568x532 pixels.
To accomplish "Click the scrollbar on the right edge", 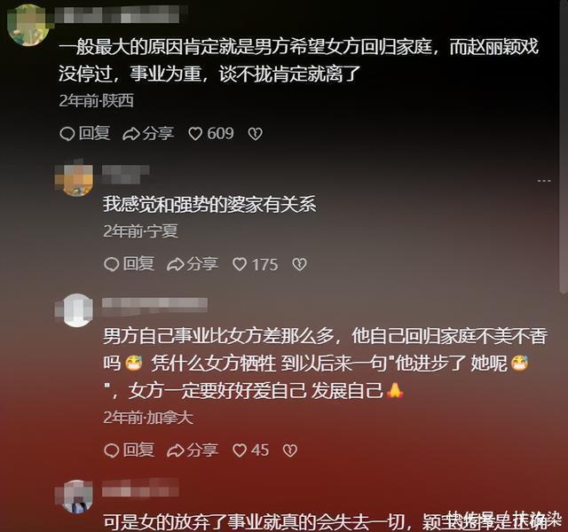I will 564,145.
